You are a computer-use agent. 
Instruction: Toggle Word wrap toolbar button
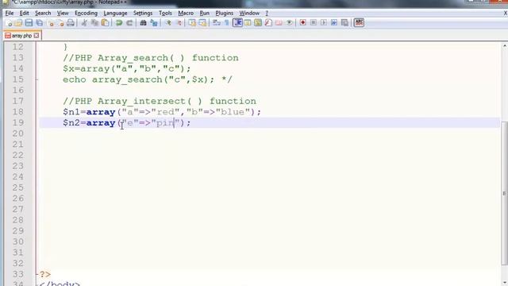217,23
